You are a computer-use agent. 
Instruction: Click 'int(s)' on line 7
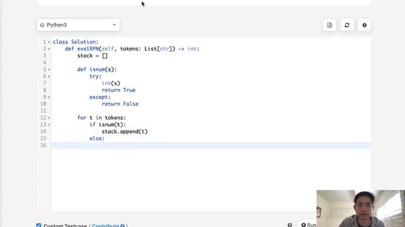point(111,83)
